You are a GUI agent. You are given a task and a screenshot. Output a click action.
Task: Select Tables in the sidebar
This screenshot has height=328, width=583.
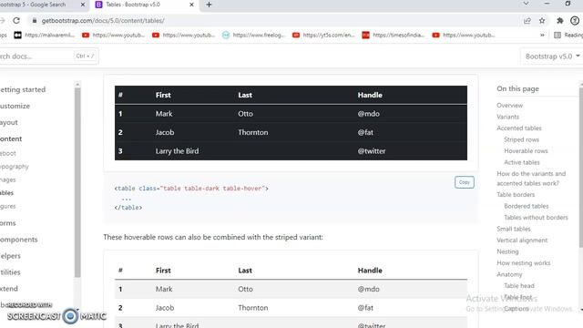[6, 192]
